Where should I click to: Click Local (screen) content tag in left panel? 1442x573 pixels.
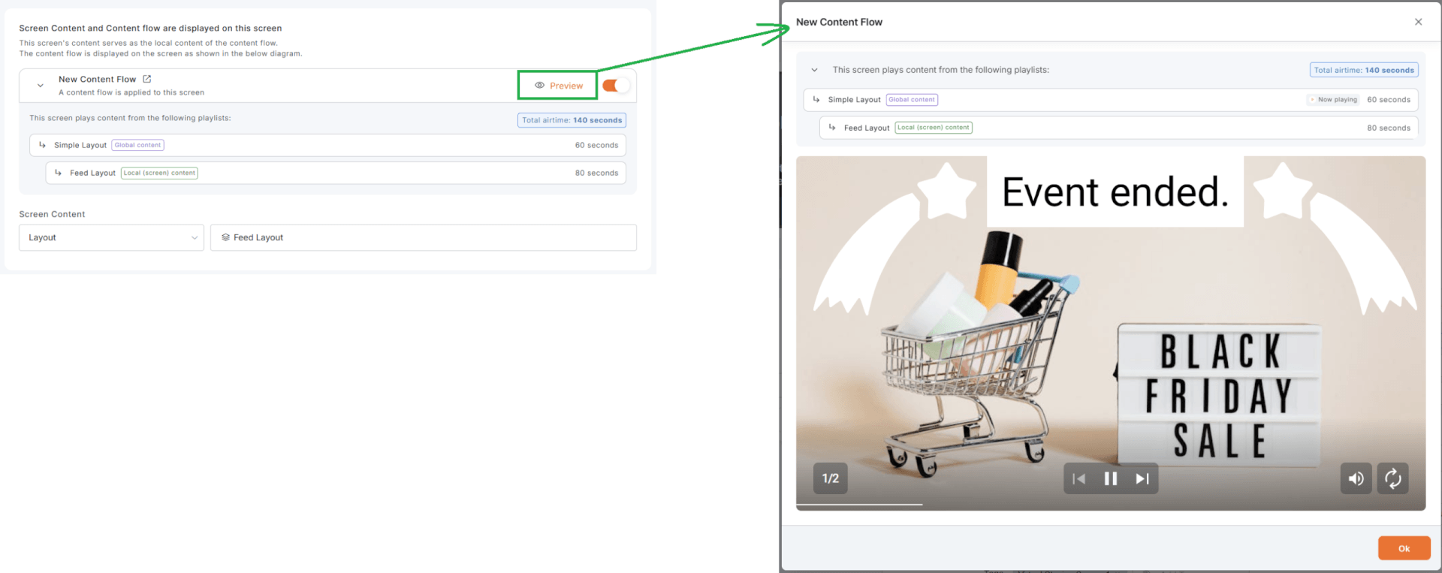(x=159, y=173)
